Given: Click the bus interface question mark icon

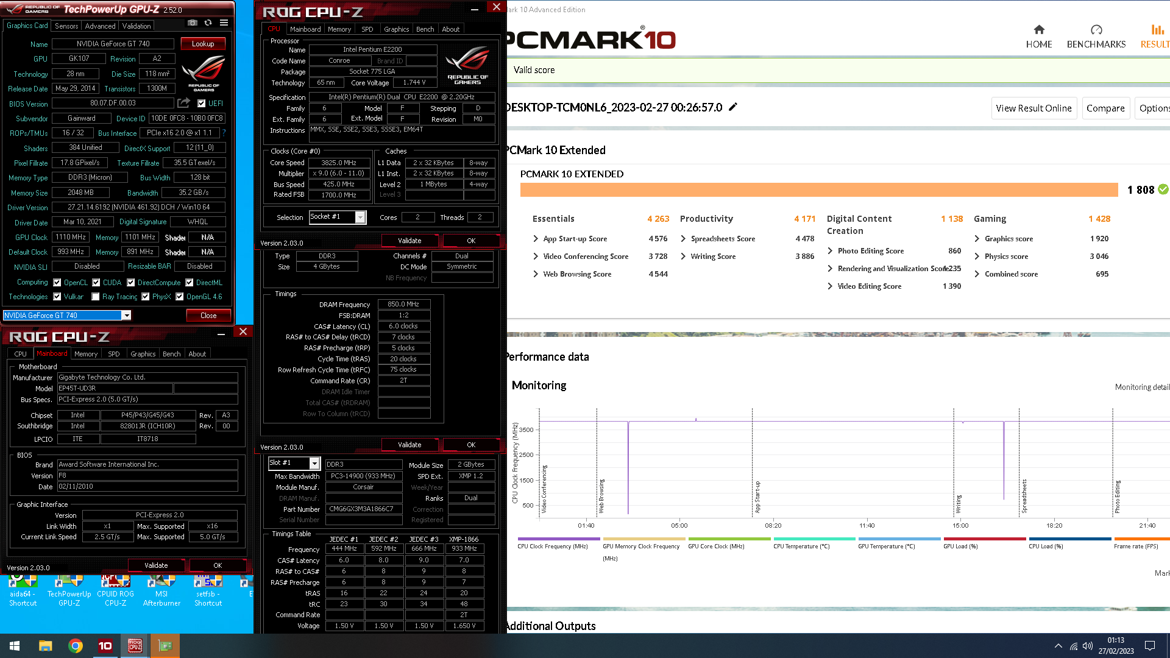Looking at the screenshot, I should [224, 133].
